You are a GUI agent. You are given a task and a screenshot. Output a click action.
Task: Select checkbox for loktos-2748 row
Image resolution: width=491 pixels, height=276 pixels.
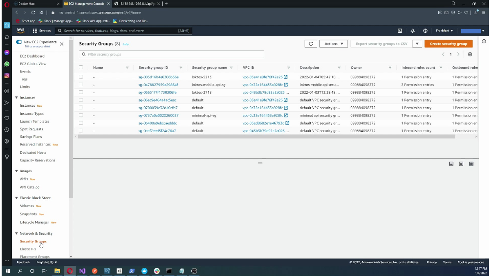81,92
